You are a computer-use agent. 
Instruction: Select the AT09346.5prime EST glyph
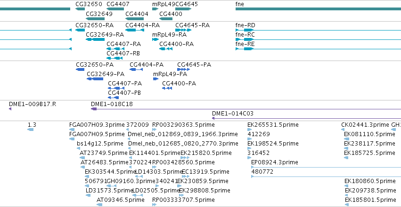[x=99, y=205]
